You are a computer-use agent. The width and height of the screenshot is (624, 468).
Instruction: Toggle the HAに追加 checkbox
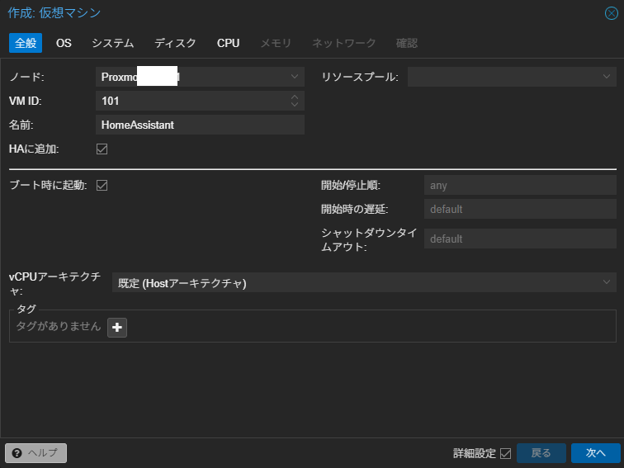pyautogui.click(x=102, y=149)
